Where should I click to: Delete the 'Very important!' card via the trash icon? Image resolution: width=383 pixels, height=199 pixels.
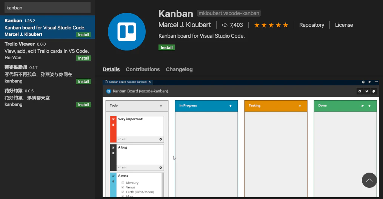pos(113,125)
